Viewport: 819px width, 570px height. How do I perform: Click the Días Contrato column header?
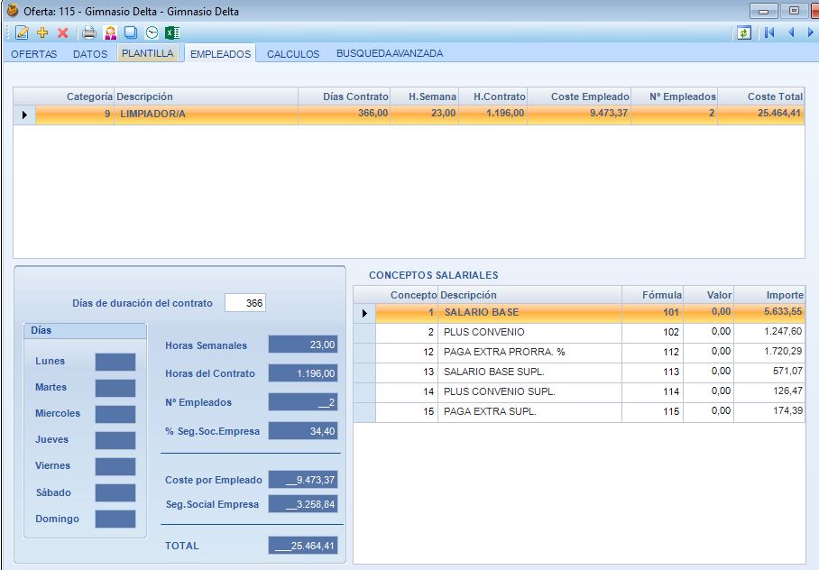pos(345,97)
